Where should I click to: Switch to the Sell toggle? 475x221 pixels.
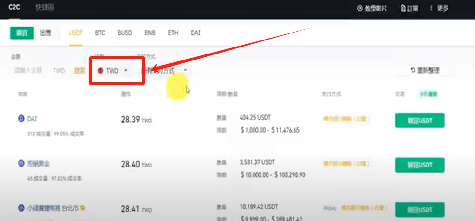46,33
